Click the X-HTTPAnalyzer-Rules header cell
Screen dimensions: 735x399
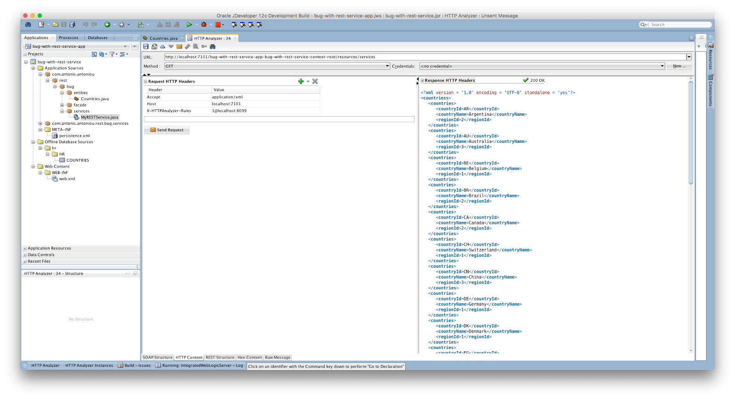pos(178,111)
